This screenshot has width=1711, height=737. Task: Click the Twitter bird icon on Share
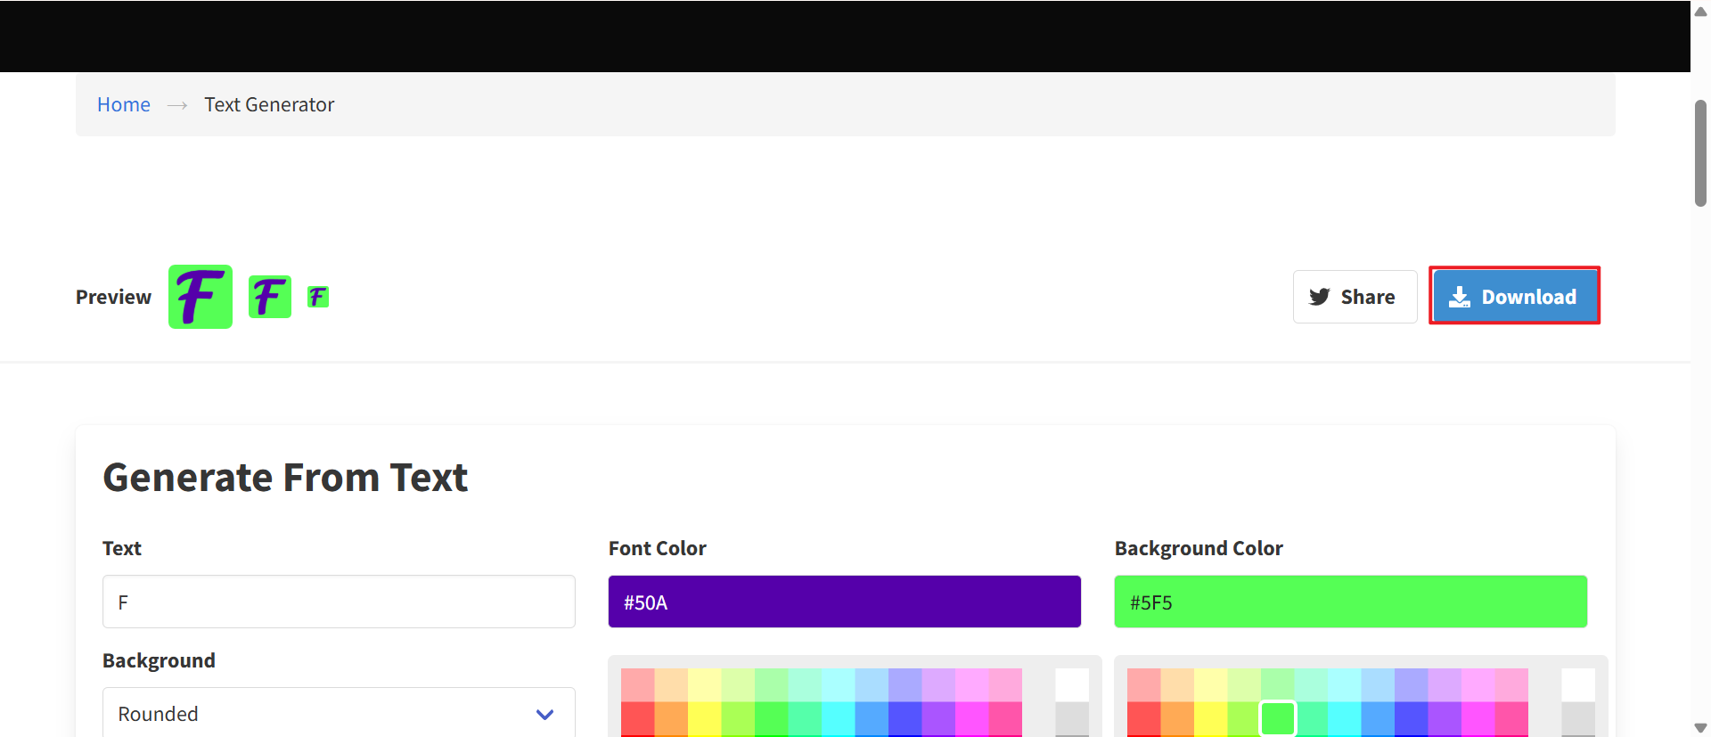tap(1320, 297)
